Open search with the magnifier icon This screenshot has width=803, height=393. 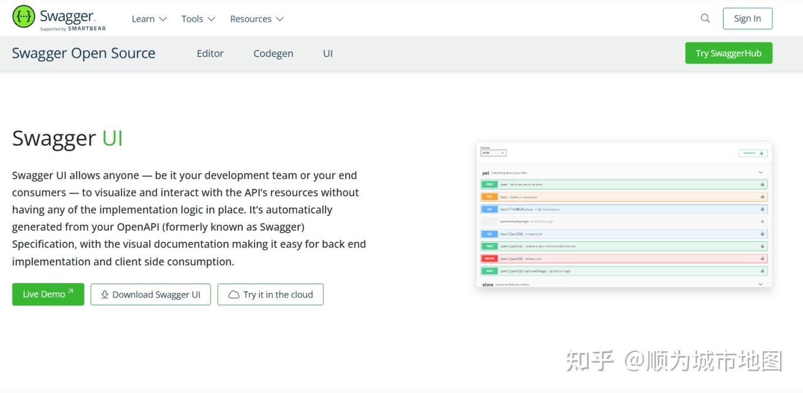(x=705, y=18)
